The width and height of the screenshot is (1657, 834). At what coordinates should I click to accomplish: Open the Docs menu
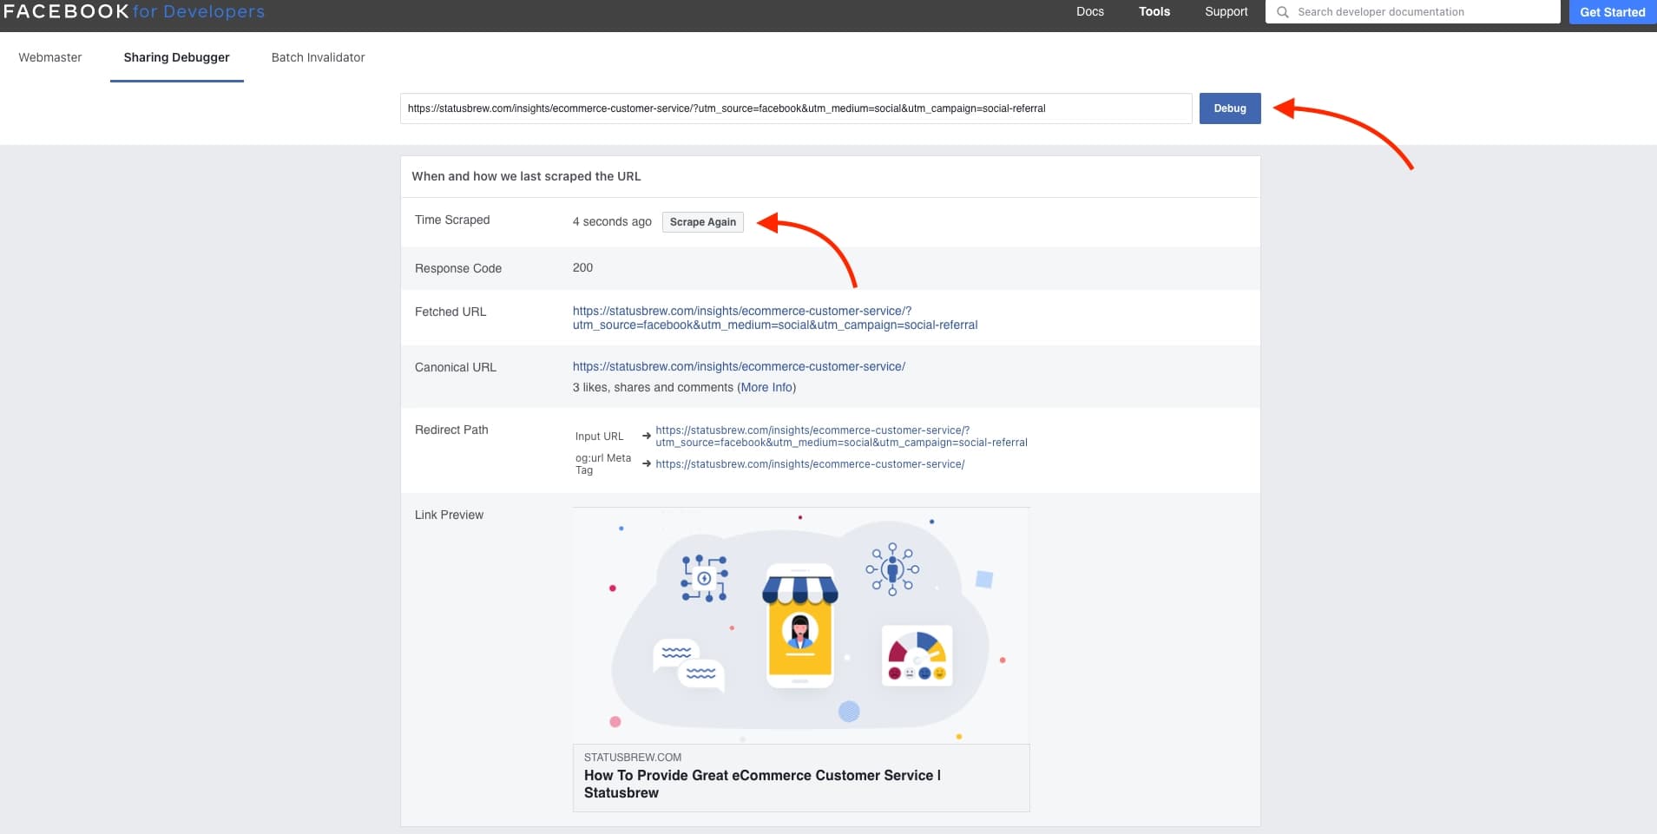pyautogui.click(x=1090, y=11)
